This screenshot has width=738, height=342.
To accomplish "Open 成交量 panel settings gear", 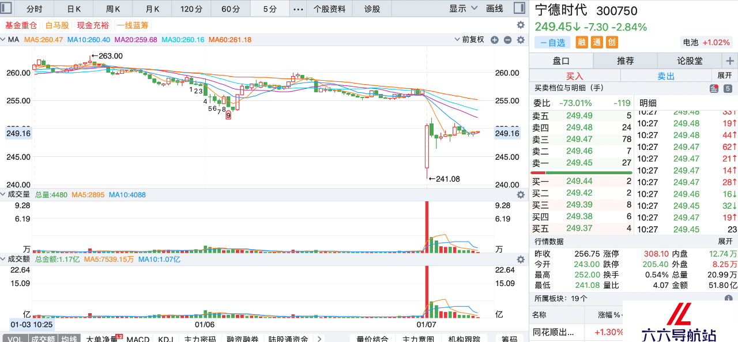I will (521, 195).
